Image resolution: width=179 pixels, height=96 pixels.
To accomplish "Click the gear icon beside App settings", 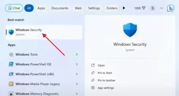I will pyautogui.click(x=93, y=88).
